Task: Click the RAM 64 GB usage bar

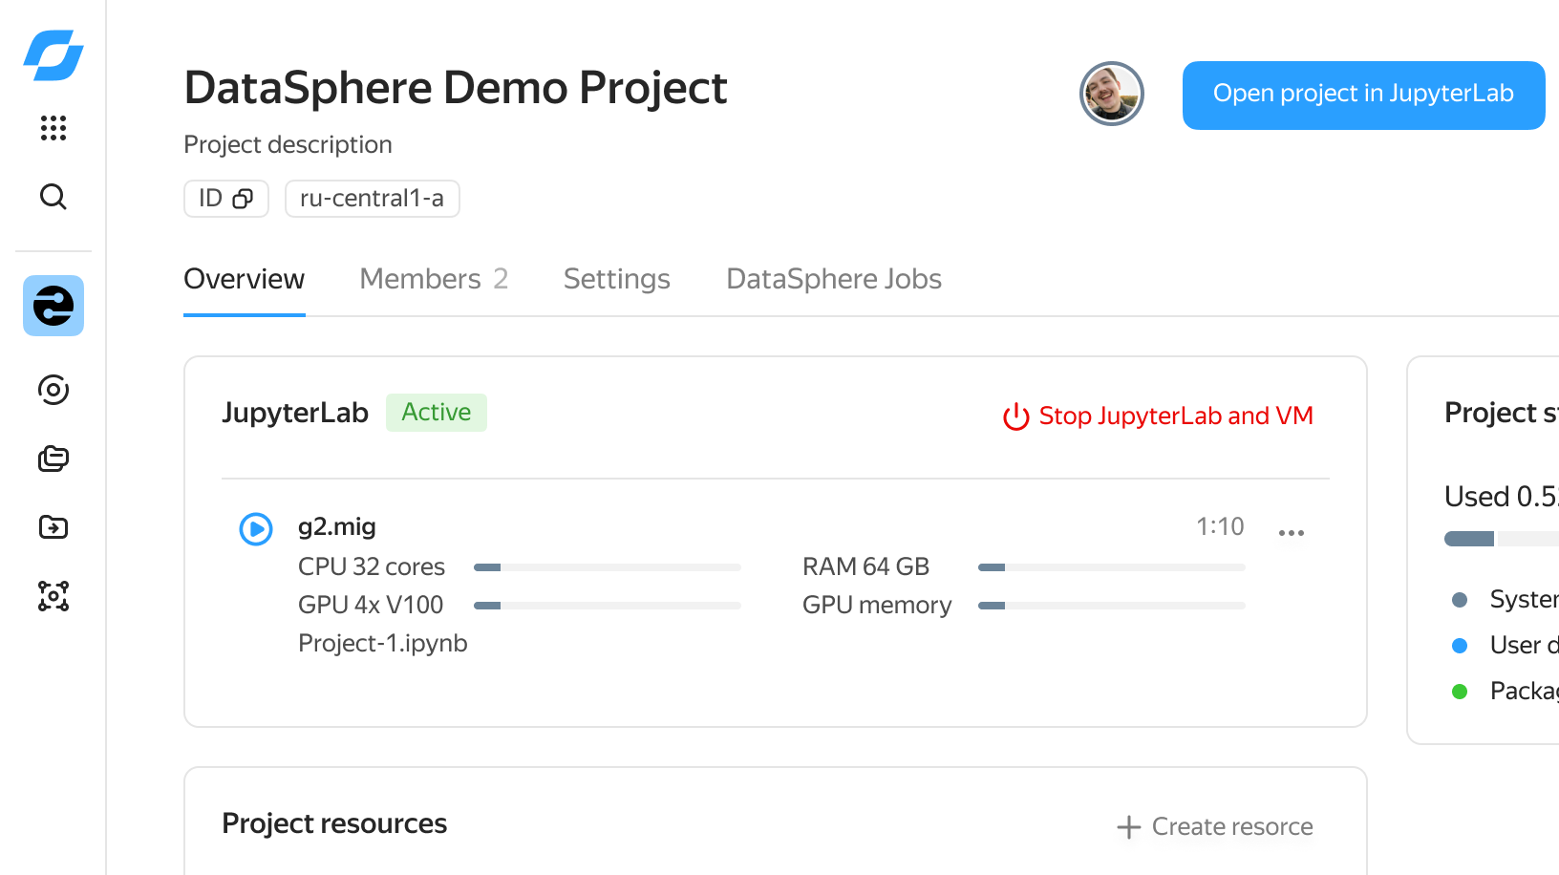Action: coord(1112,567)
